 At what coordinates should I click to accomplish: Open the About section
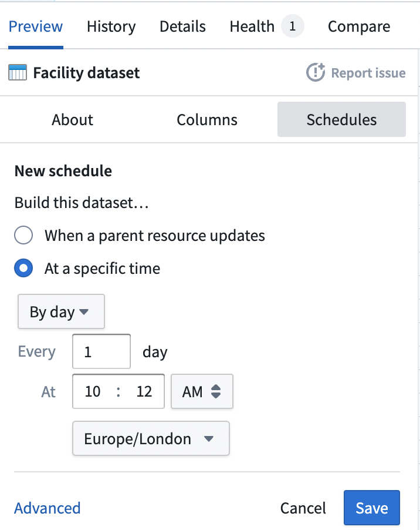(72, 119)
